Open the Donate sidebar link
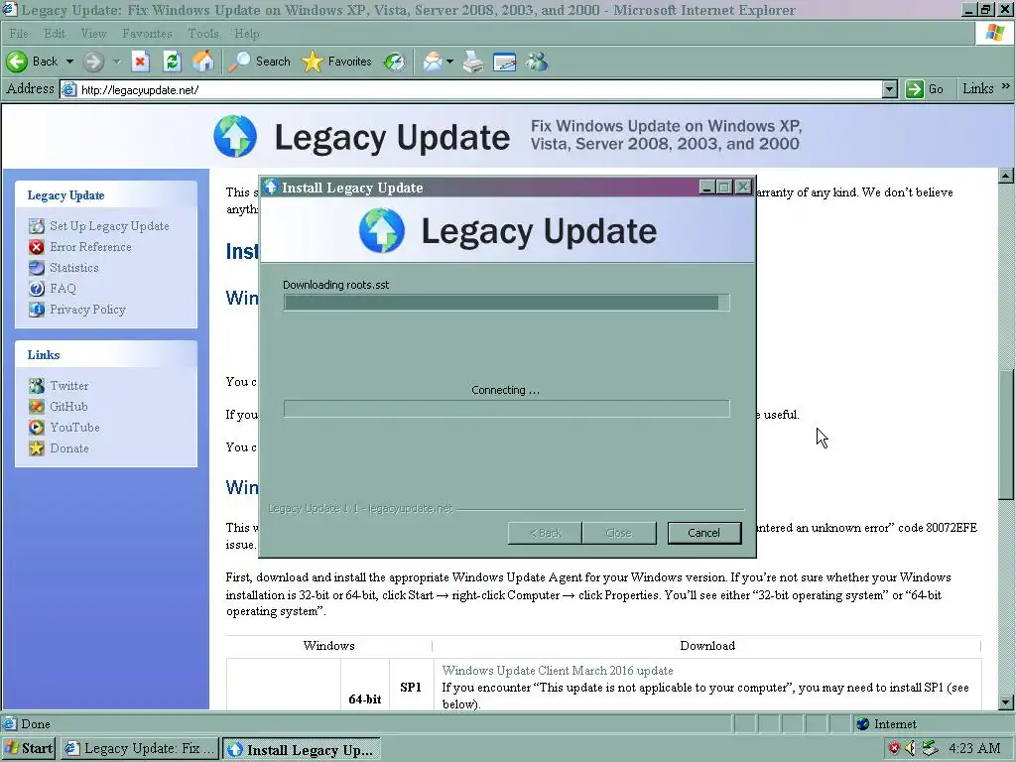Screen dimensions: 1016x762 click(69, 447)
